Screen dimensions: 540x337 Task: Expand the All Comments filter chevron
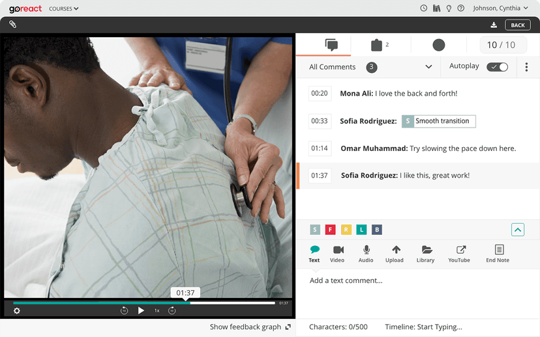click(x=428, y=66)
